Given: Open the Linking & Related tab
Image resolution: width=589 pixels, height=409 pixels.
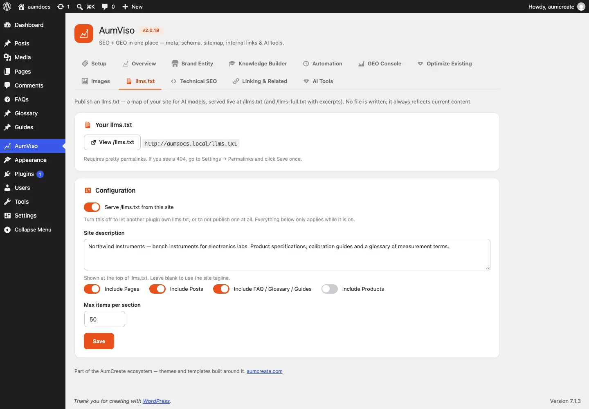Looking at the screenshot, I should point(260,81).
